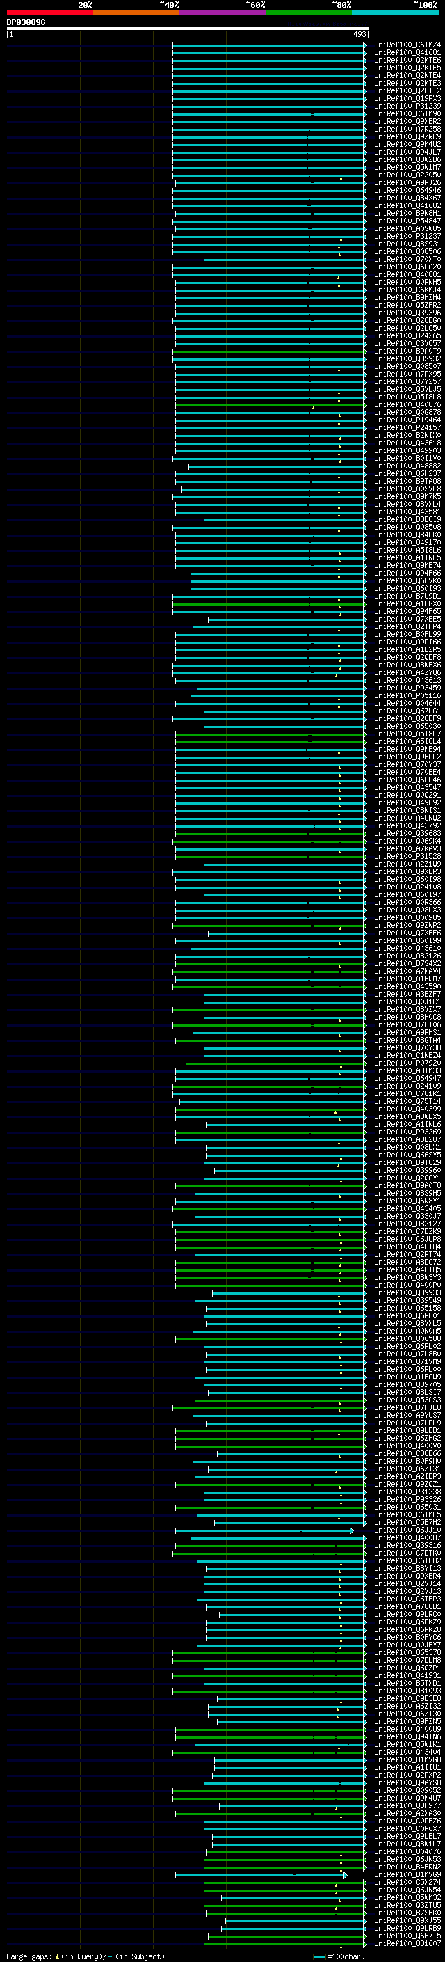Open hit UniRef100_A9PJ26

407,183
